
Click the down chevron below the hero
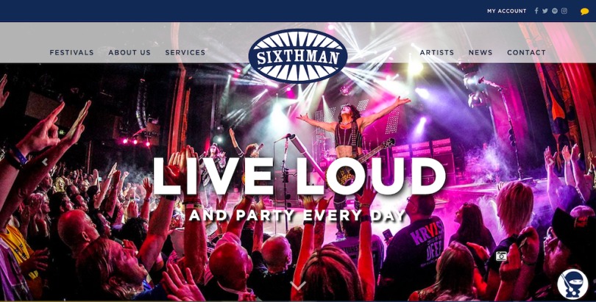pyautogui.click(x=297, y=285)
